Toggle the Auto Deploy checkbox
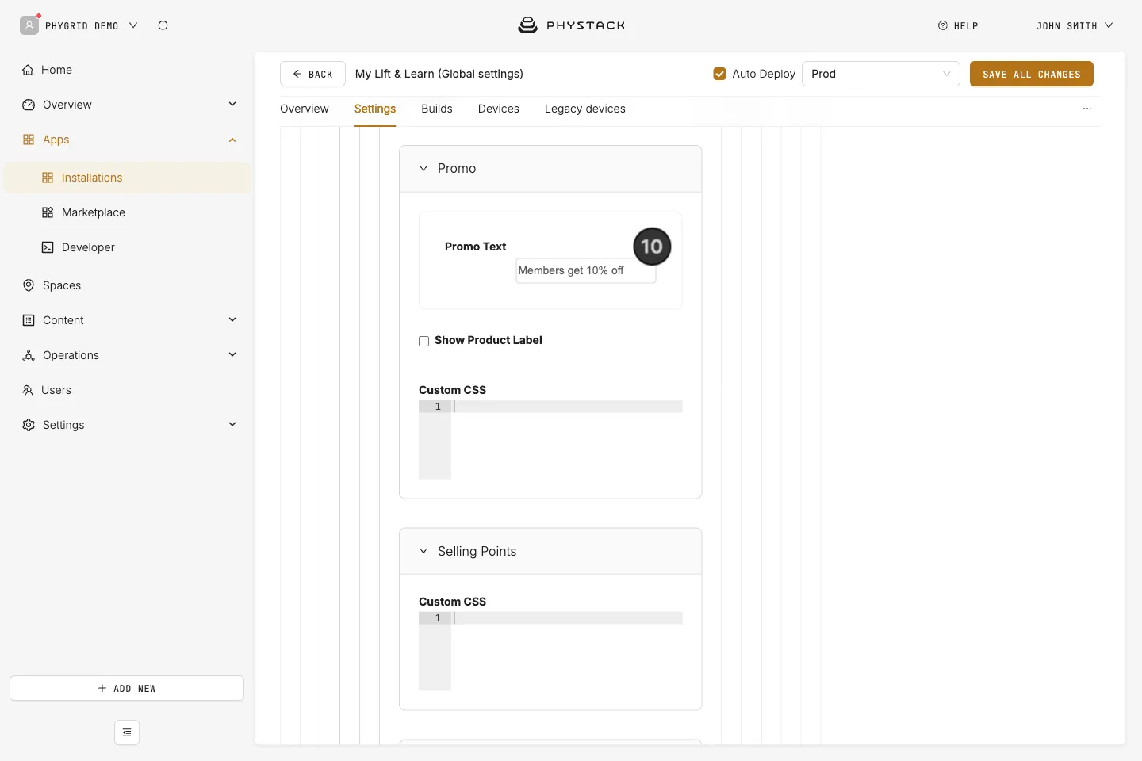The height and width of the screenshot is (761, 1142). [x=720, y=74]
